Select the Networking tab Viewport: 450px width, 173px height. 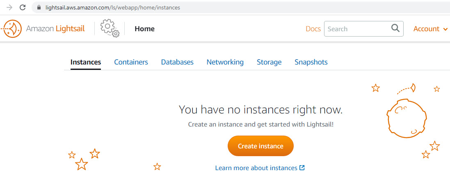pyautogui.click(x=225, y=62)
